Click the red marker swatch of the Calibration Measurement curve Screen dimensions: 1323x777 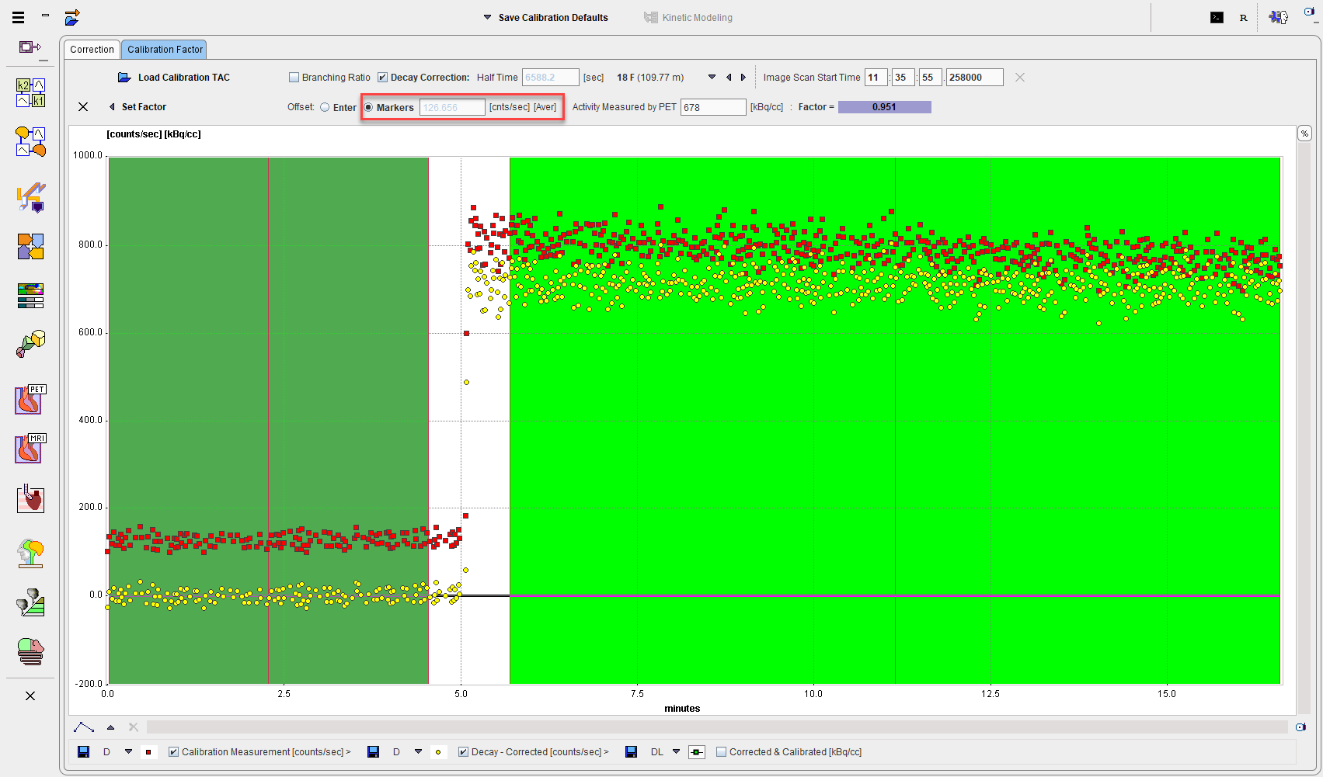[x=148, y=751]
